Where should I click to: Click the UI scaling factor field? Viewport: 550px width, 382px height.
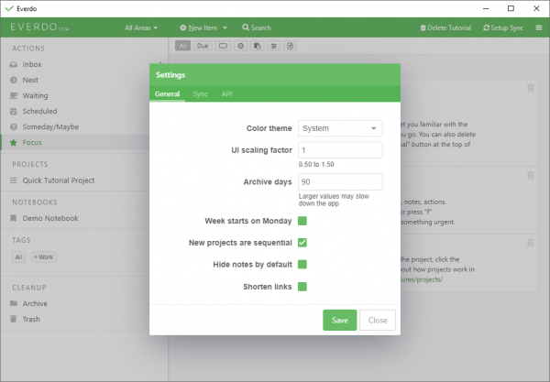tap(340, 150)
